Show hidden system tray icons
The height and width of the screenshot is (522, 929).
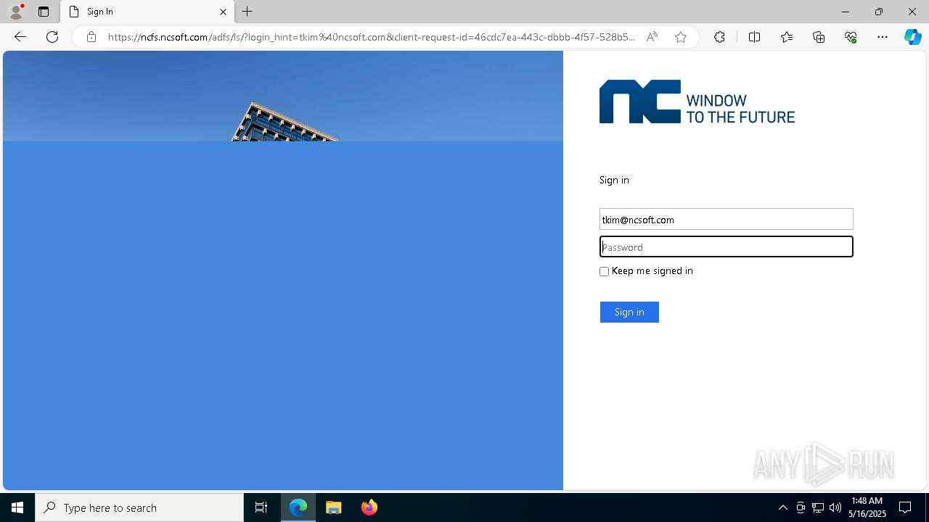coord(782,507)
